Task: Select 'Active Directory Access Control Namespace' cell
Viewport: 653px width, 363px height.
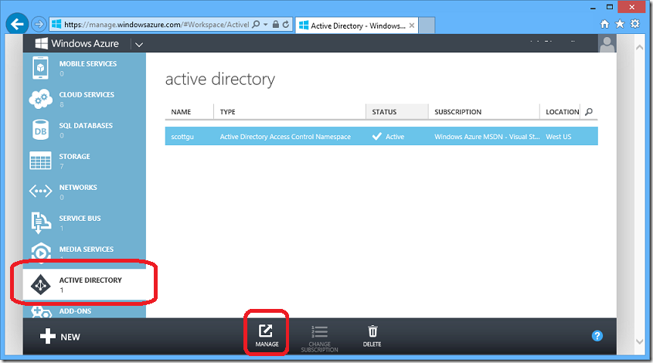Action: (285, 137)
